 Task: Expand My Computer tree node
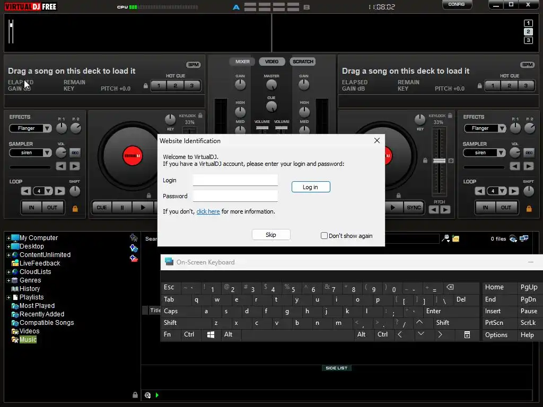8,238
